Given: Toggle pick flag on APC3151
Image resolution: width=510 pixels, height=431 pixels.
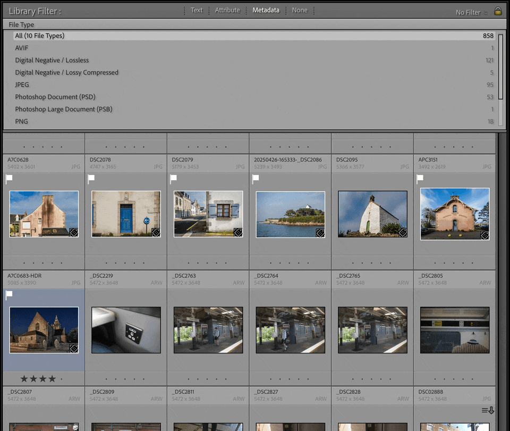Looking at the screenshot, I should click(x=420, y=178).
